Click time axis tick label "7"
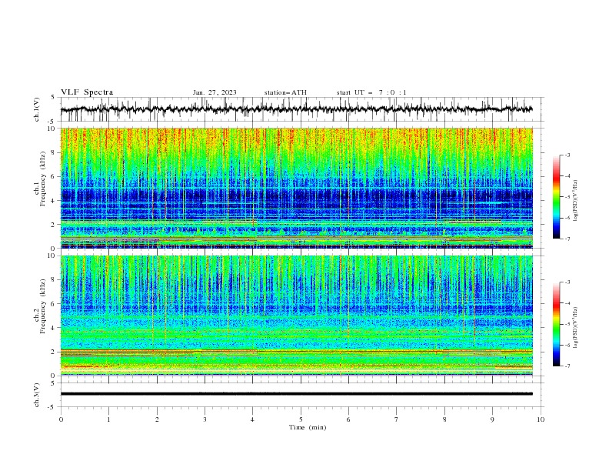This screenshot has height=471, width=609. coord(397,419)
